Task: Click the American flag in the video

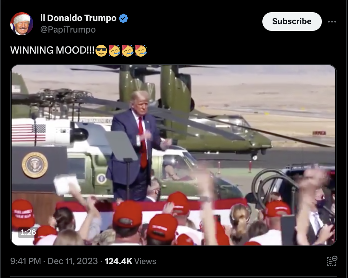Action: (x=29, y=133)
